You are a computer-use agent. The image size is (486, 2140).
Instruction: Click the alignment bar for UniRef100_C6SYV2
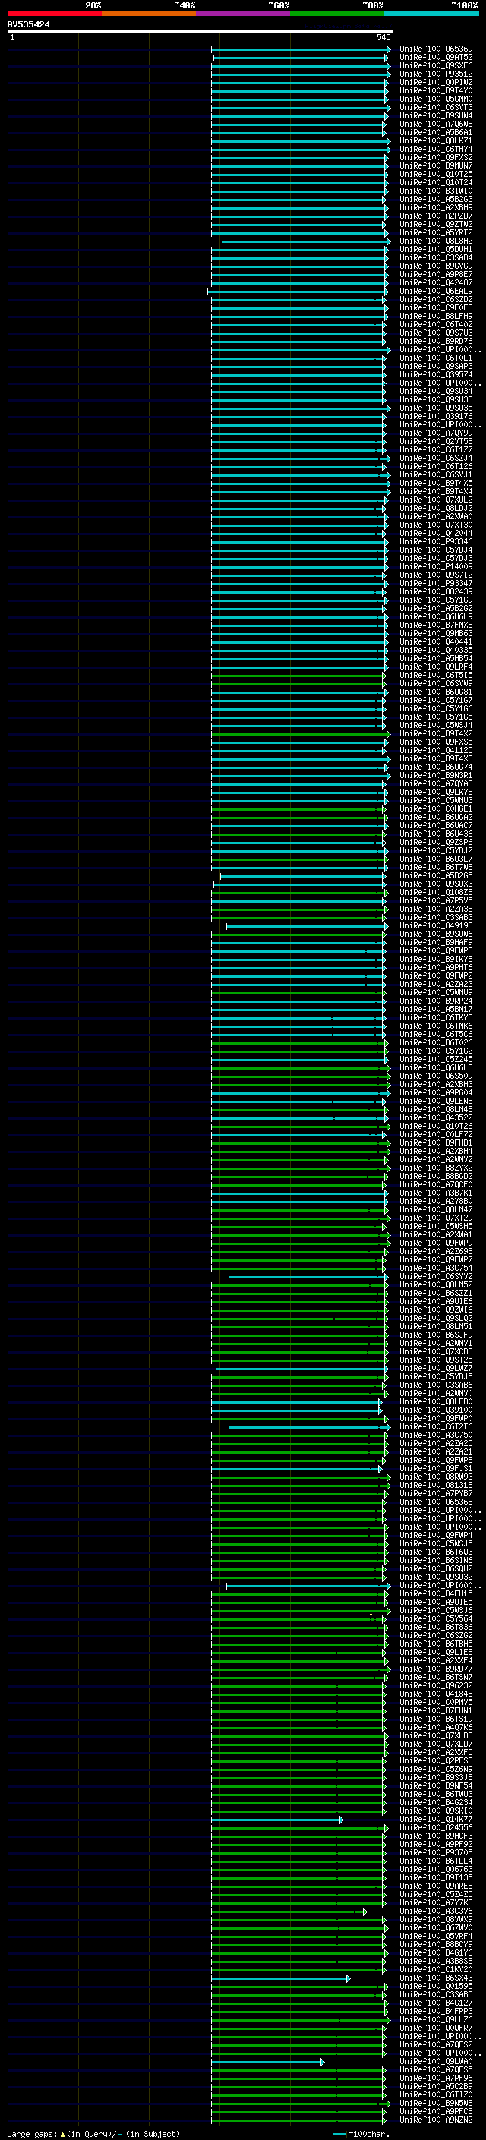(308, 1277)
